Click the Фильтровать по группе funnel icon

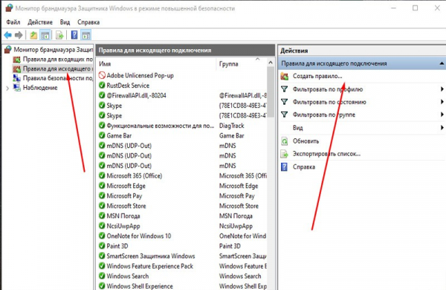(x=284, y=115)
